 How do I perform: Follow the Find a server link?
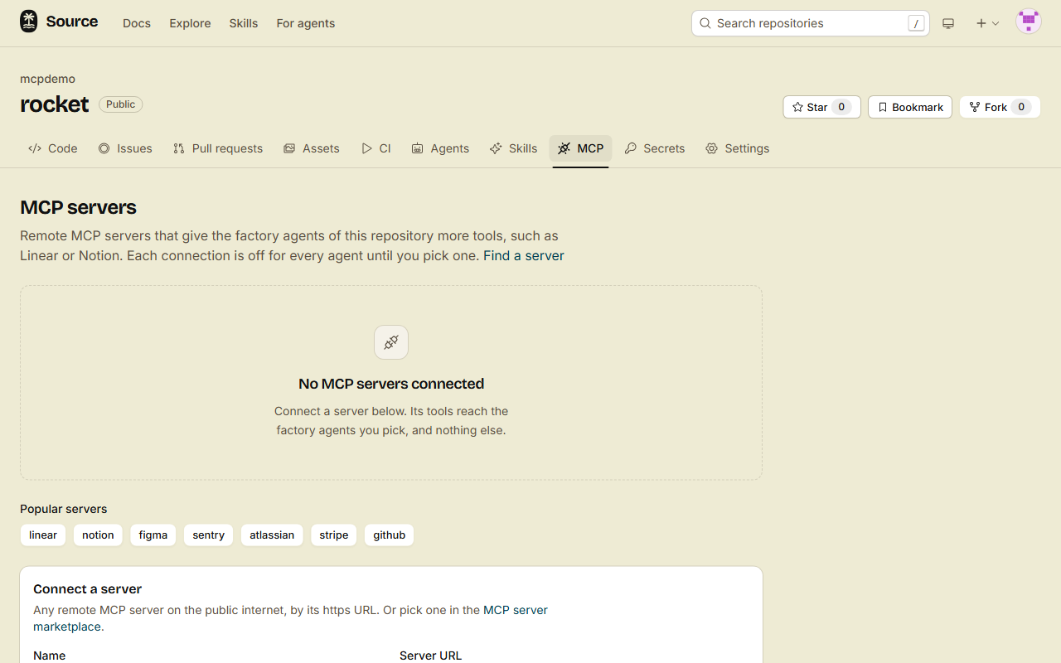(x=524, y=255)
